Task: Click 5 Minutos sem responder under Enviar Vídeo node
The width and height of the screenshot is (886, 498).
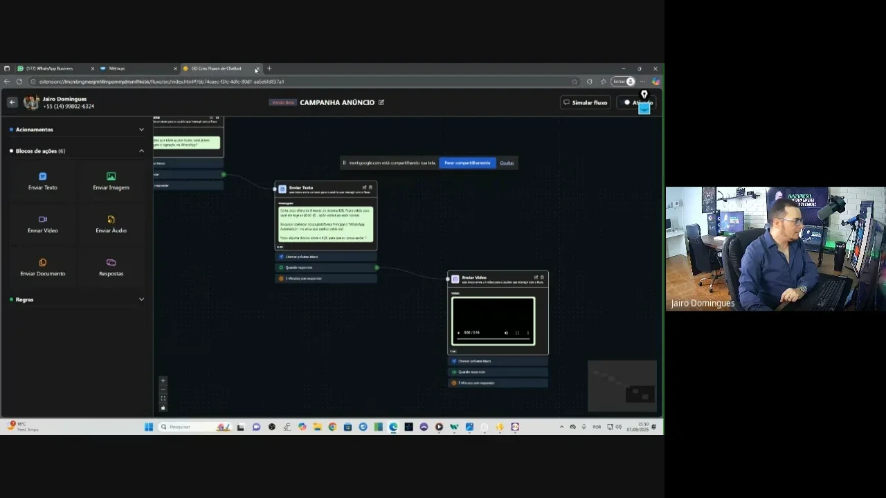Action: click(498, 383)
